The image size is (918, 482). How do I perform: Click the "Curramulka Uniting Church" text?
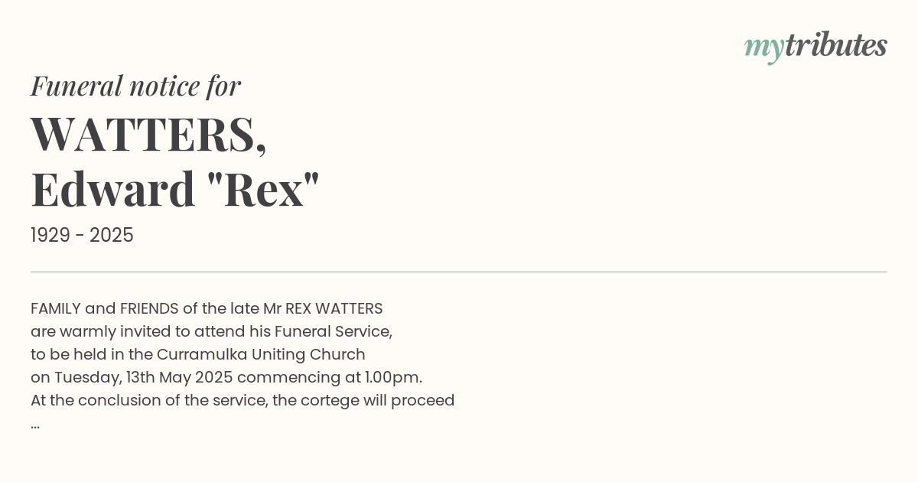[x=261, y=355]
